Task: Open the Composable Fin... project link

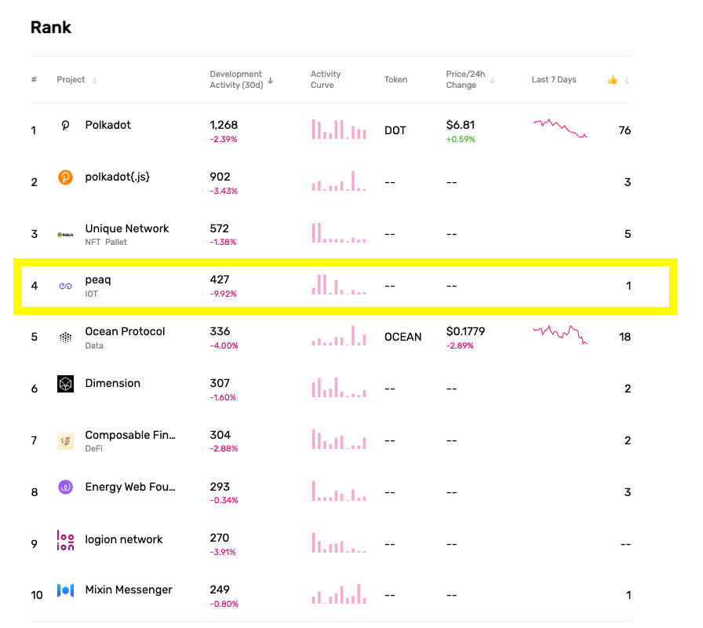Action: click(130, 435)
